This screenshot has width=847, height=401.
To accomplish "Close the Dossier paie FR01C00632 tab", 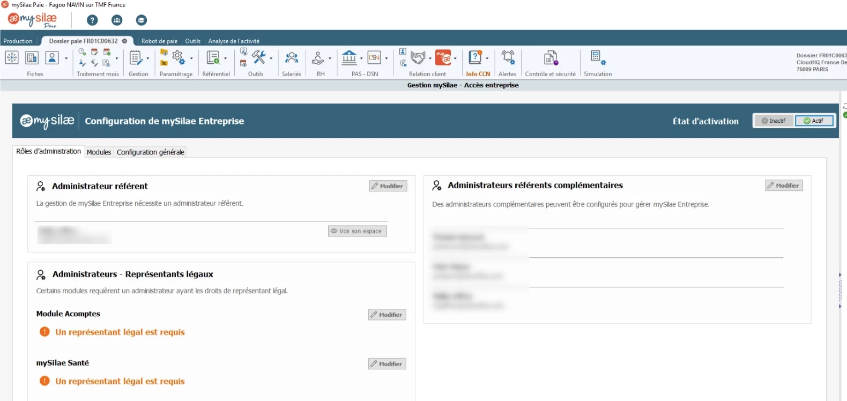I will tap(124, 41).
